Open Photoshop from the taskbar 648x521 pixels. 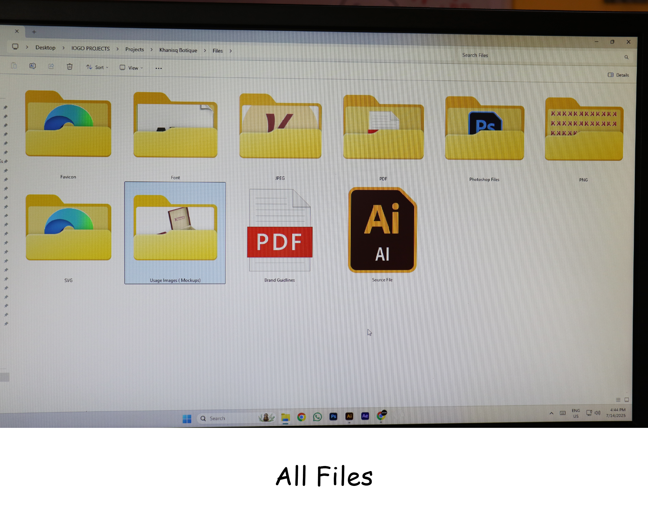[x=333, y=416]
